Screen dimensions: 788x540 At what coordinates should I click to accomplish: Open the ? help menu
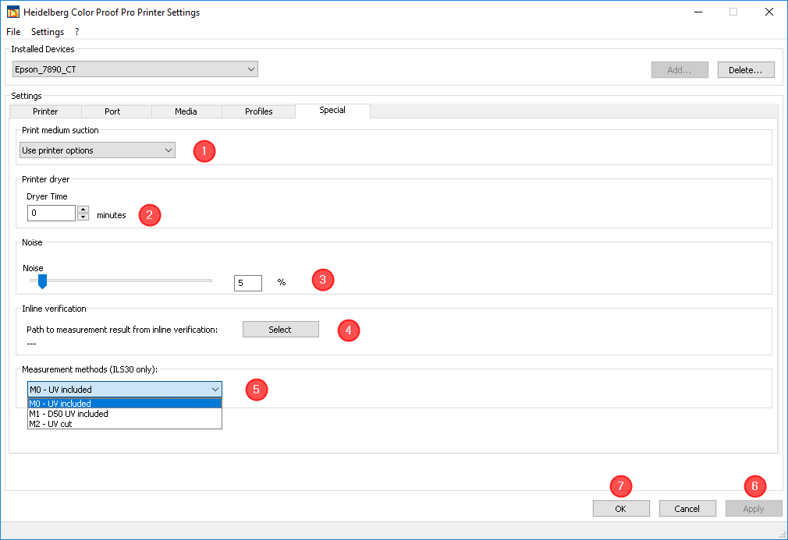coord(76,32)
